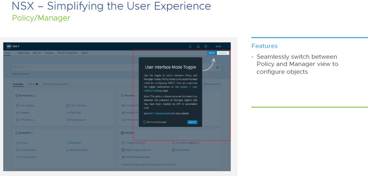Click the search filter icon
This screenshot has height=176, width=368.
[218, 68]
